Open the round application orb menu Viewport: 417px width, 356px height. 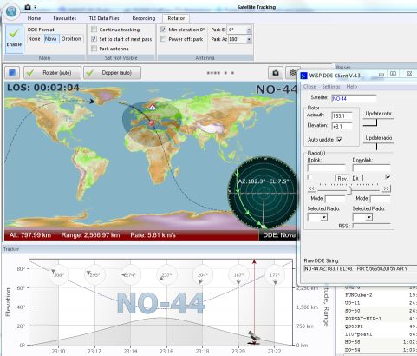(12, 12)
